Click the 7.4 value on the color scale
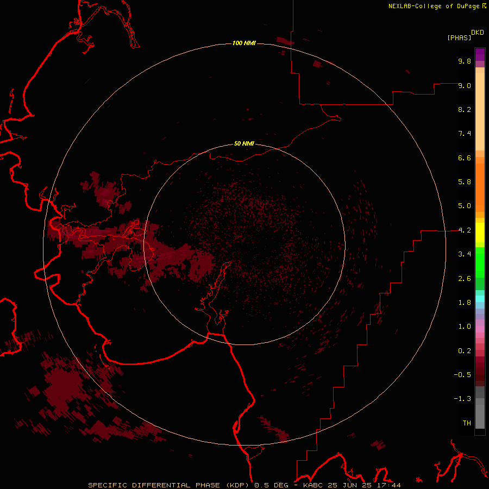489x489 pixels. coord(465,134)
